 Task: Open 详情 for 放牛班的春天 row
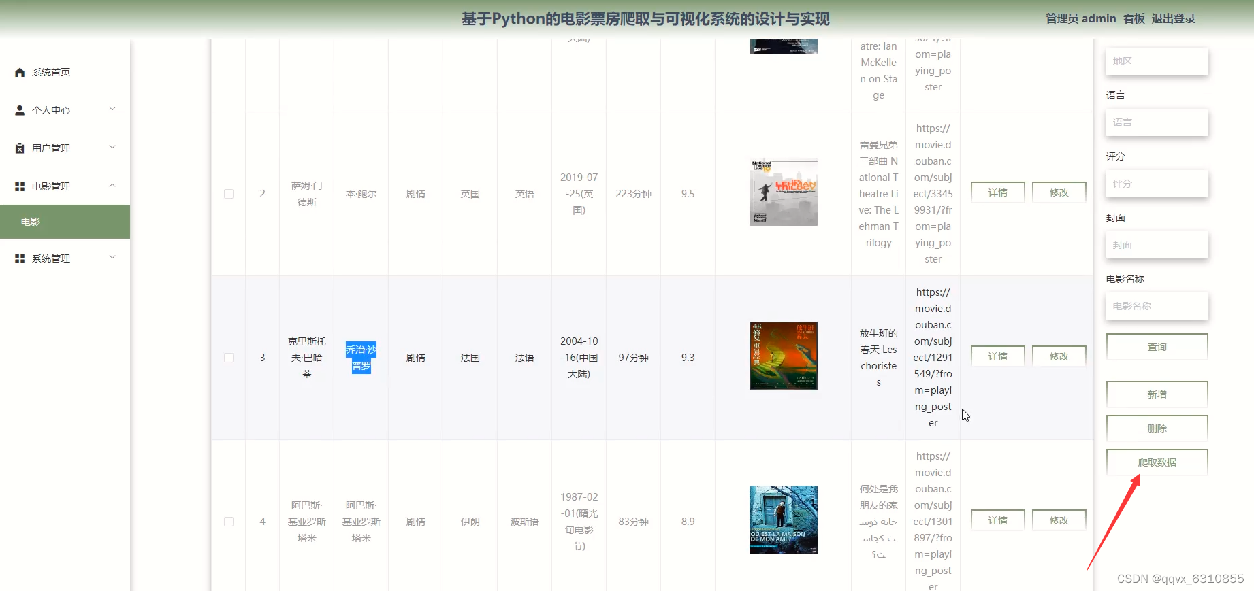click(998, 356)
